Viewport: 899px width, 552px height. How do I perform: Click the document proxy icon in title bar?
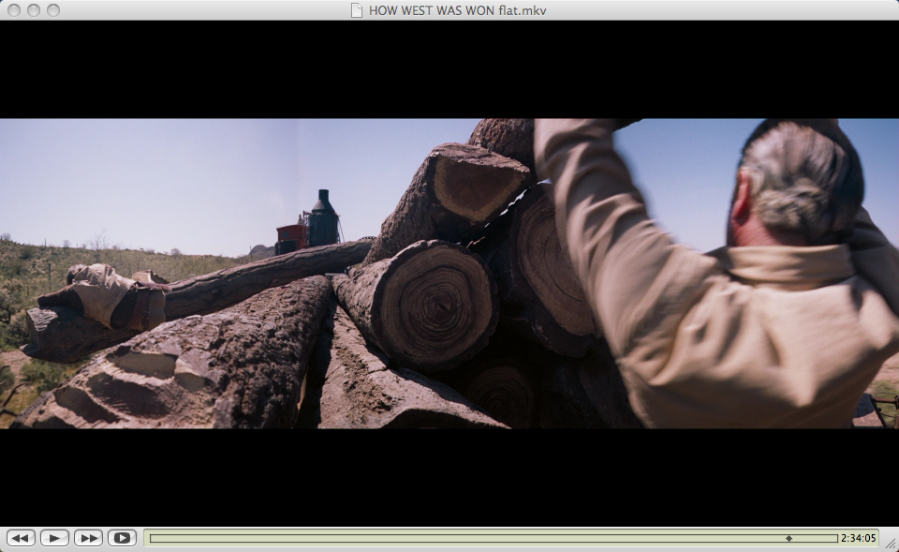tap(356, 10)
